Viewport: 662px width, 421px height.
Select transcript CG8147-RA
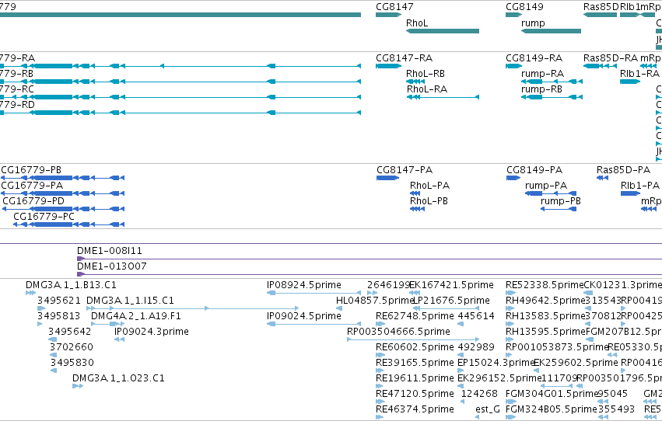pos(404,58)
